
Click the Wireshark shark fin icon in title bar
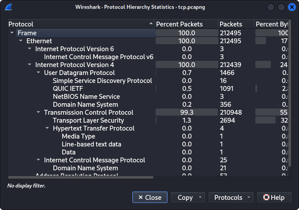click(8, 7)
